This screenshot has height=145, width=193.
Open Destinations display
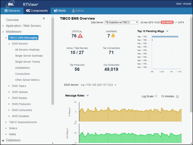(x=22, y=68)
